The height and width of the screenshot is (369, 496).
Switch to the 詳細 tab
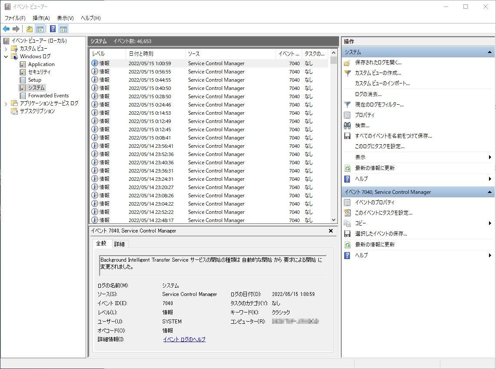tap(119, 244)
